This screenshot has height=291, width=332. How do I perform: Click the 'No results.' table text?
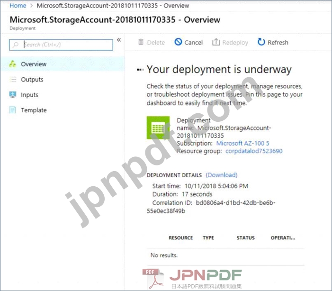(164, 255)
